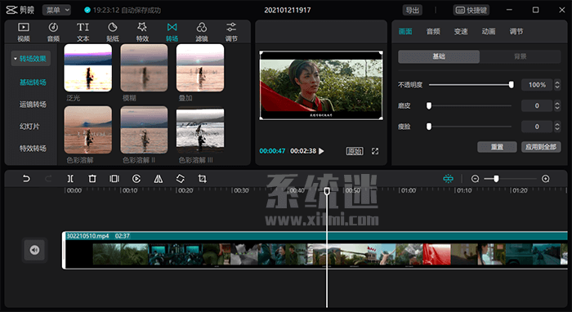Image resolution: width=572 pixels, height=312 pixels.
Task: Click the mirror flip tool
Action: pos(158,179)
